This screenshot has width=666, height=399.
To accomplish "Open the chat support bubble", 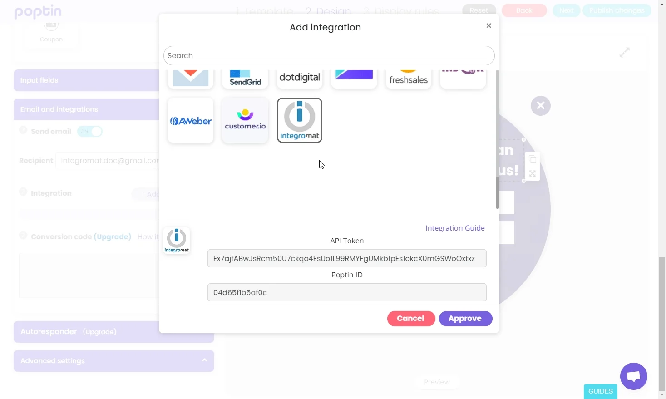I will [634, 376].
